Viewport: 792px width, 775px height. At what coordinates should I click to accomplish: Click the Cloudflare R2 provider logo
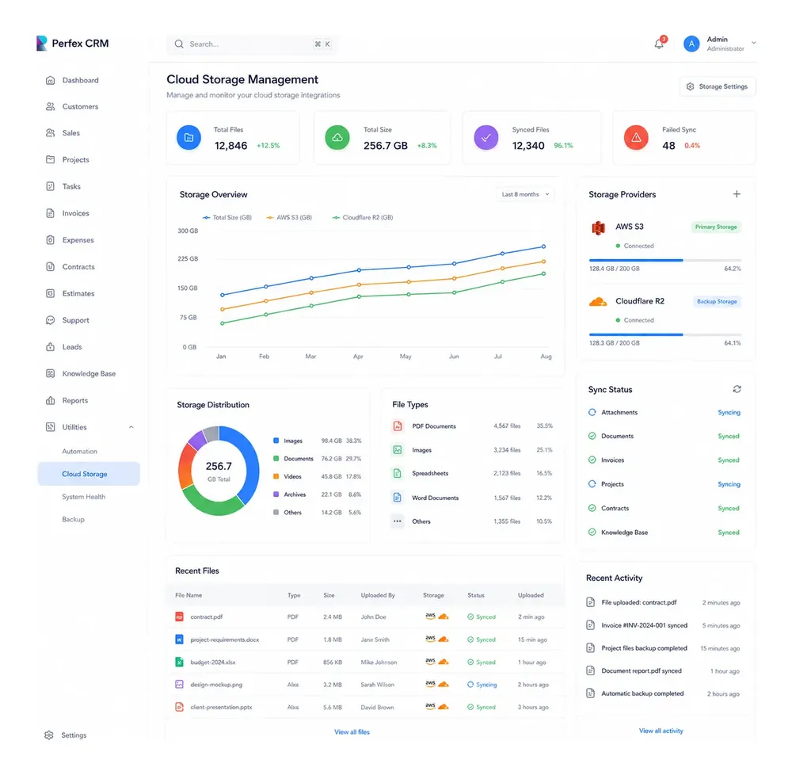[x=598, y=302]
